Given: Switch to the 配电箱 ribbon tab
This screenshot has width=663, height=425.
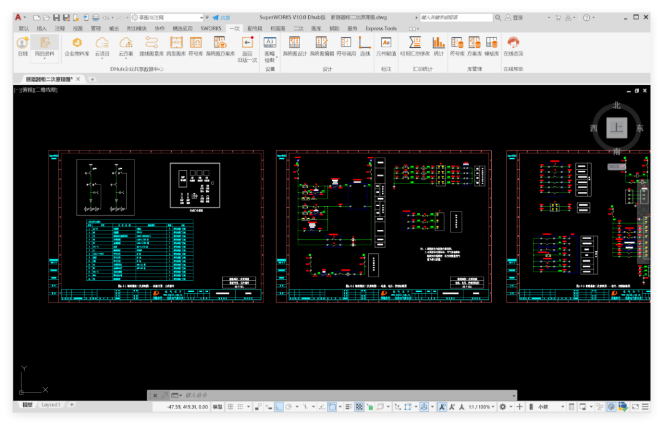Looking at the screenshot, I should click(255, 28).
